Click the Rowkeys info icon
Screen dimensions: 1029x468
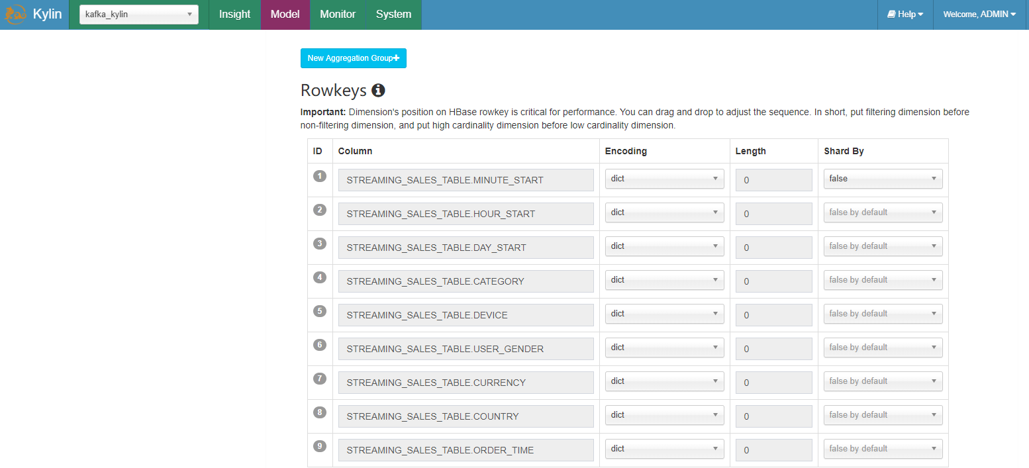tap(378, 91)
